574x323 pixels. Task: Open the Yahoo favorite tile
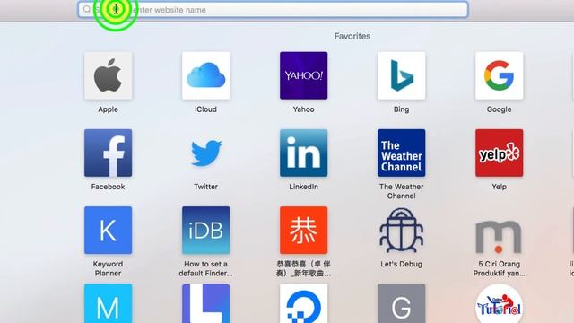(x=303, y=75)
